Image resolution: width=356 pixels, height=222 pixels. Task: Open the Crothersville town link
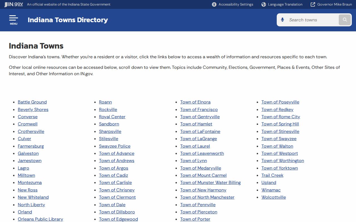coord(31,131)
